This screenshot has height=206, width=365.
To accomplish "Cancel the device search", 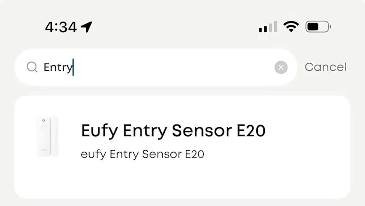I will [325, 67].
